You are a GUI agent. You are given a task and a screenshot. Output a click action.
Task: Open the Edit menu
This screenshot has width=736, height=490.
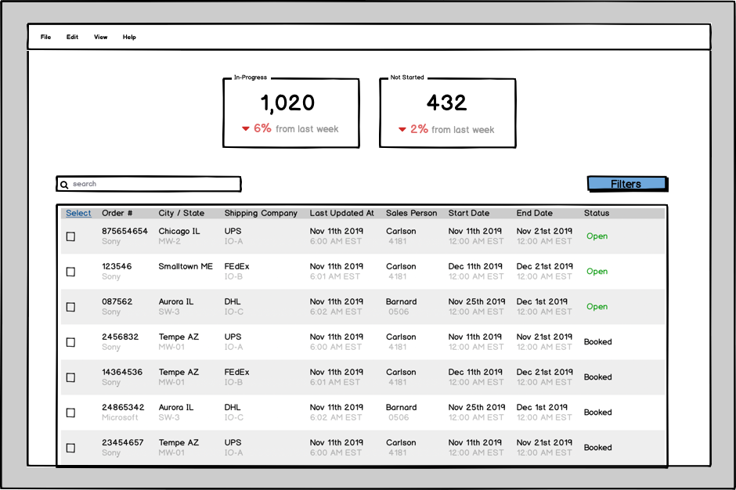[x=72, y=37]
